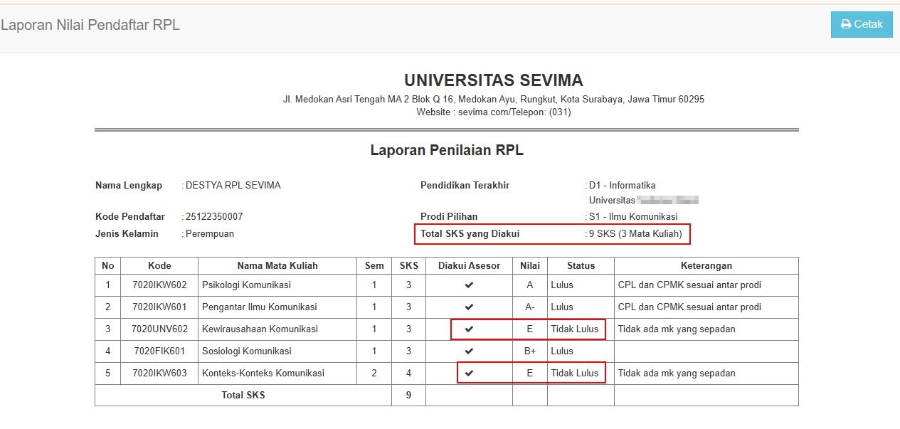Viewport: 900px width, 429px height.
Task: Click the Cetak print button
Action: pos(862,24)
